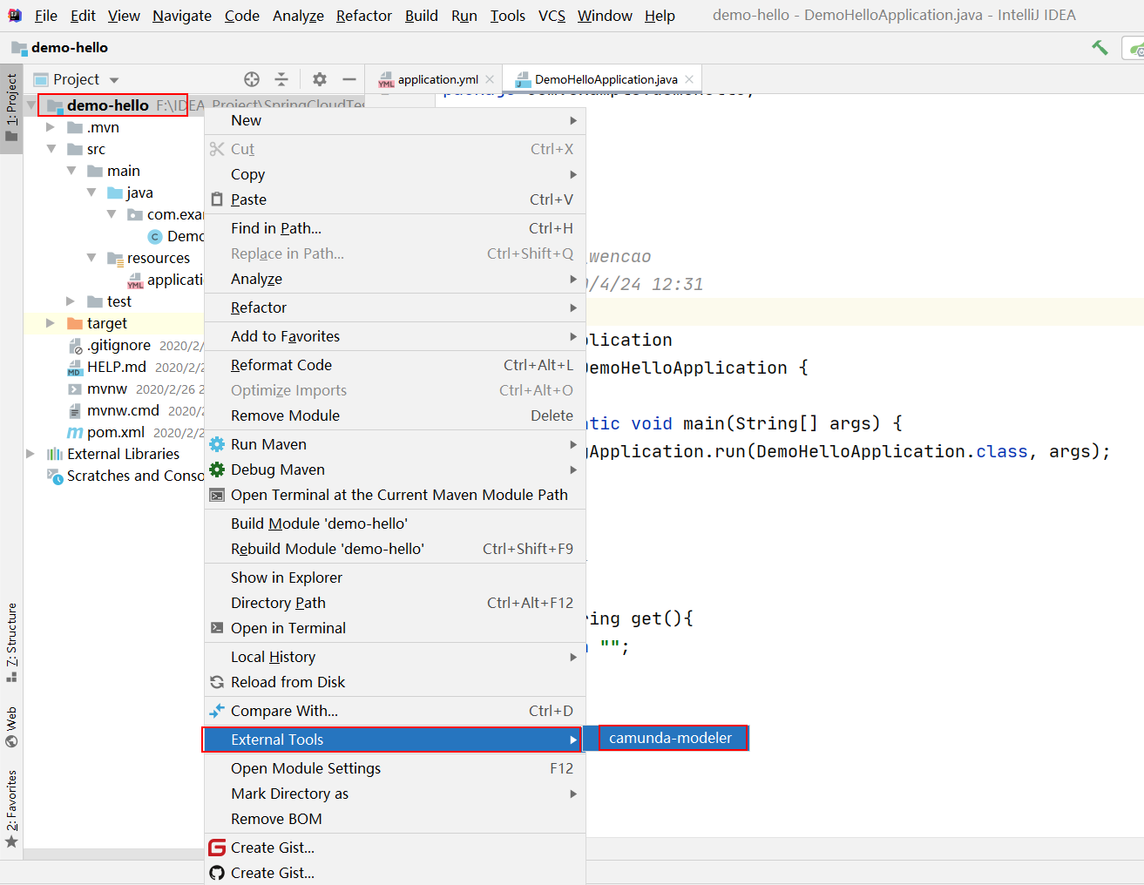Close the application.yml editor tab

[x=491, y=79]
